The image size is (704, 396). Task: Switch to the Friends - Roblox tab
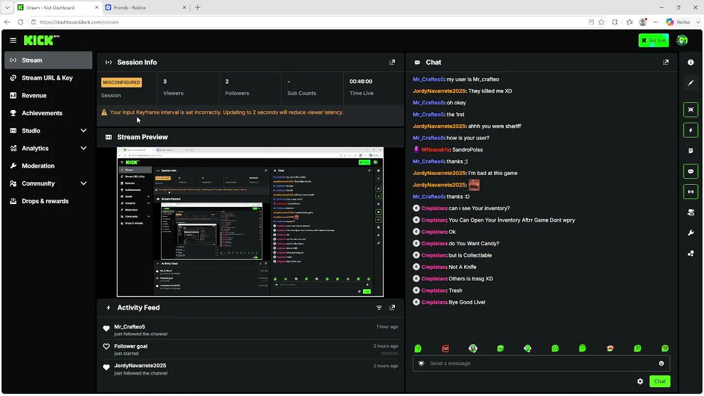[145, 7]
